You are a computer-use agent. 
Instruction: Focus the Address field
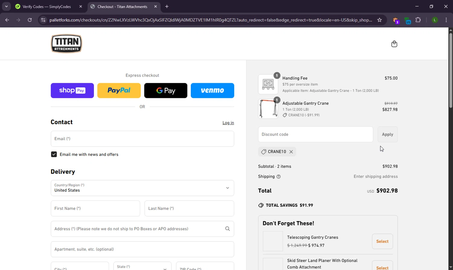click(142, 229)
